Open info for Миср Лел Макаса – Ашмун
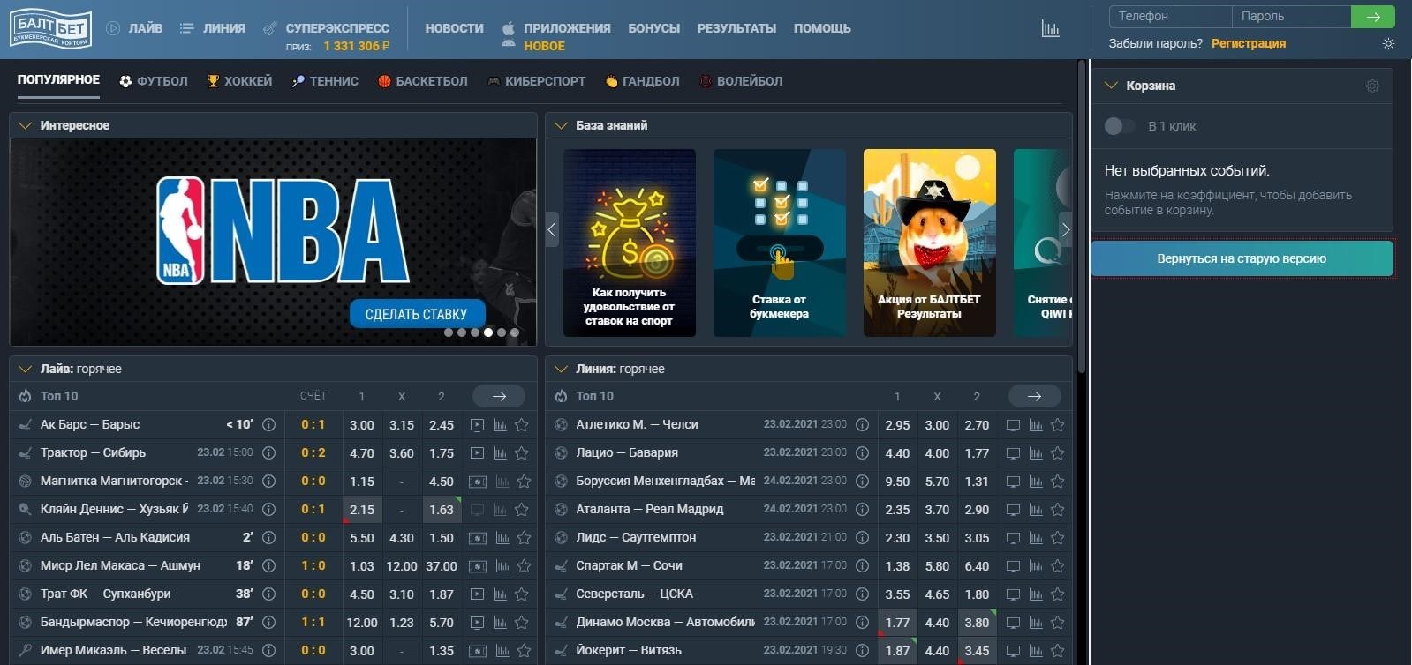Screen dimensions: 1412x665 (x=269, y=565)
